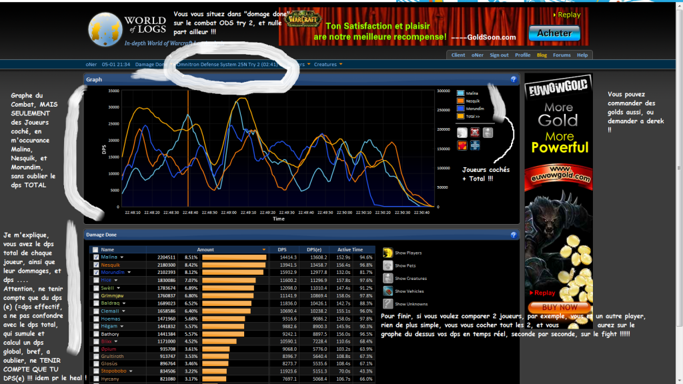
Task: Sort table by the DPS(e) column header
Action: click(314, 250)
